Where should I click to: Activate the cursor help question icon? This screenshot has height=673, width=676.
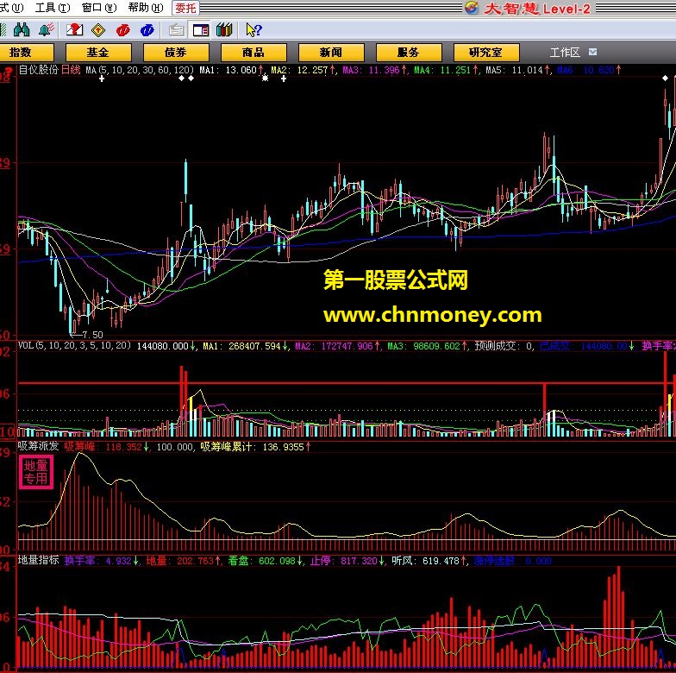(x=253, y=29)
